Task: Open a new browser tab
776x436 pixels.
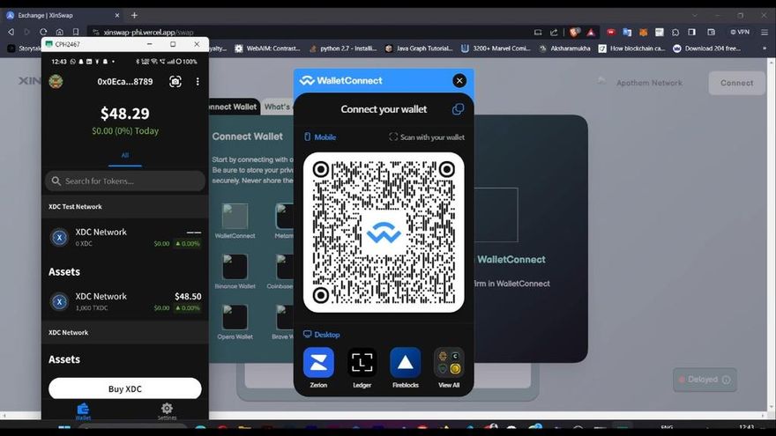Action: [x=134, y=15]
